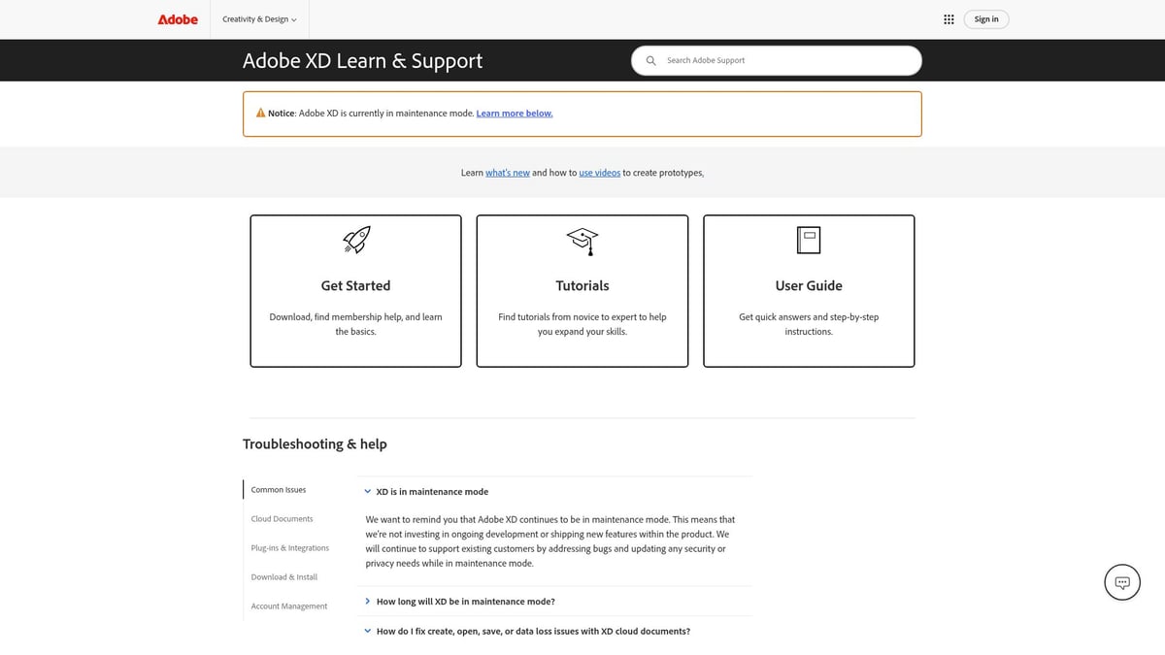Open the chat support bubble icon
This screenshot has width=1165, height=655.
pos(1121,581)
